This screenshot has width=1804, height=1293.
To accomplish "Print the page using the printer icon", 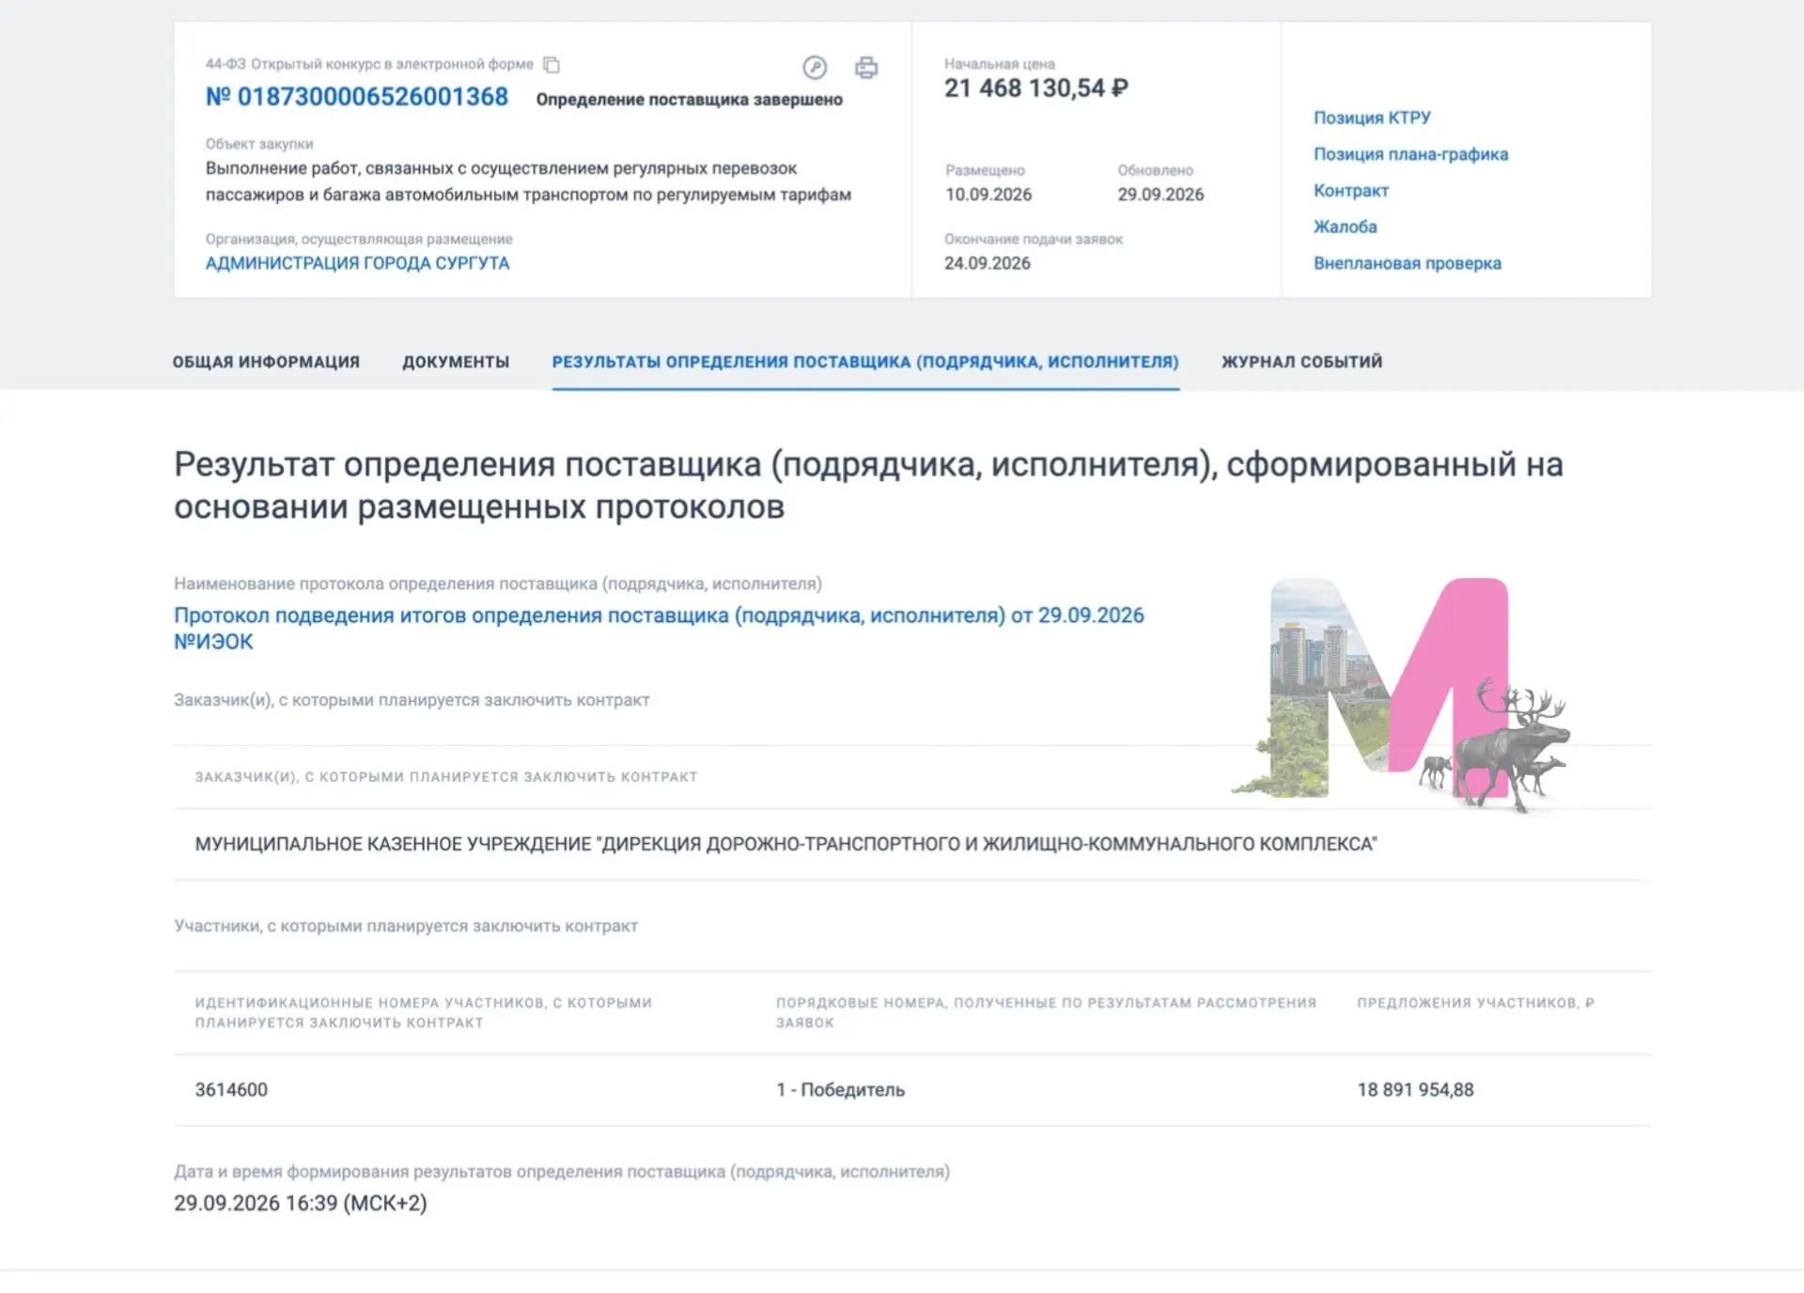I will [x=866, y=68].
